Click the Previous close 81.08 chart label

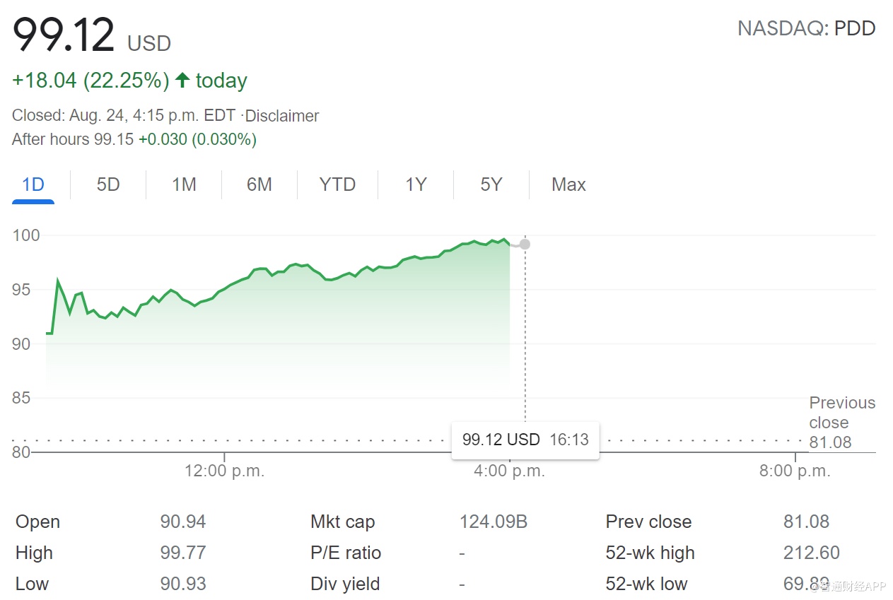(841, 423)
